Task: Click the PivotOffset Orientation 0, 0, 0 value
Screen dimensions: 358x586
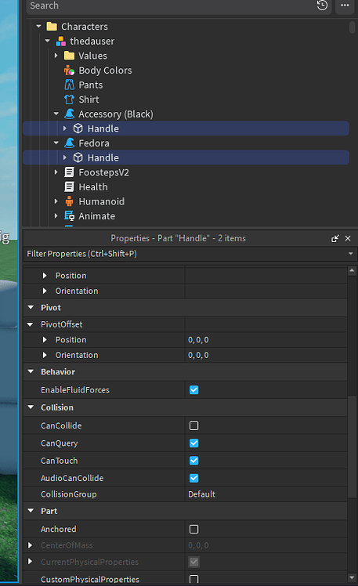Action: pos(198,355)
